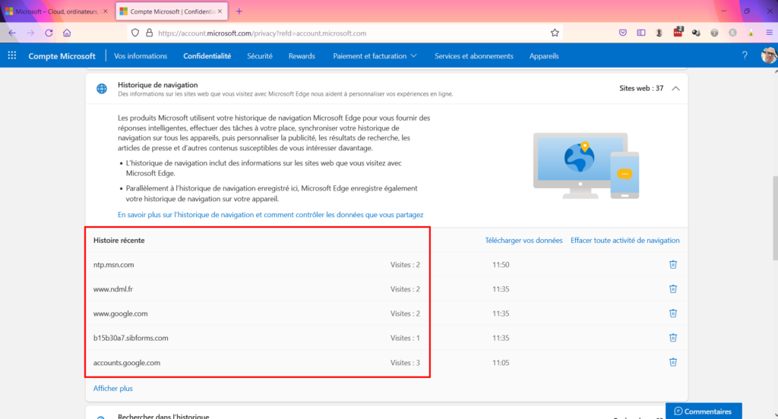The height and width of the screenshot is (419, 778).
Task: Open the account profile picture menu
Action: pyautogui.click(x=769, y=55)
